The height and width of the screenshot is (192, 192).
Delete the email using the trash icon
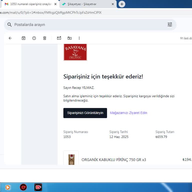coord(44,38)
